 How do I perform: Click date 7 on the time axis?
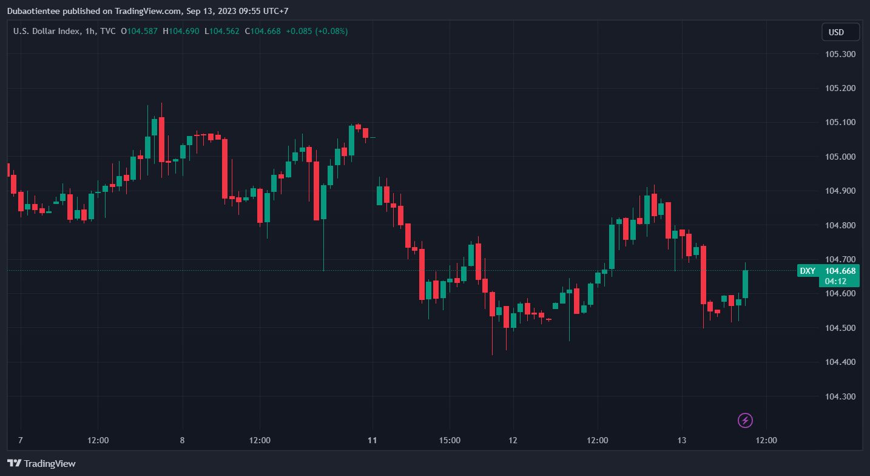(x=21, y=440)
